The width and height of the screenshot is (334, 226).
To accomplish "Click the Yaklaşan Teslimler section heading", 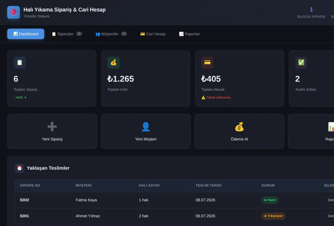I will pyautogui.click(x=48, y=168).
